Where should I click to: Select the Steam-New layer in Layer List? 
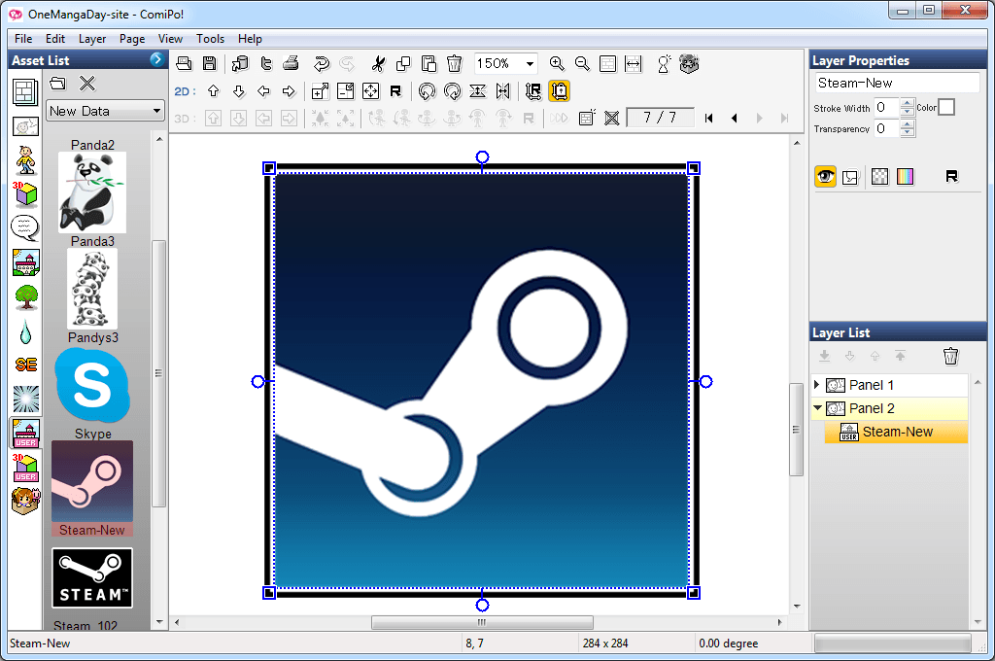tap(896, 432)
